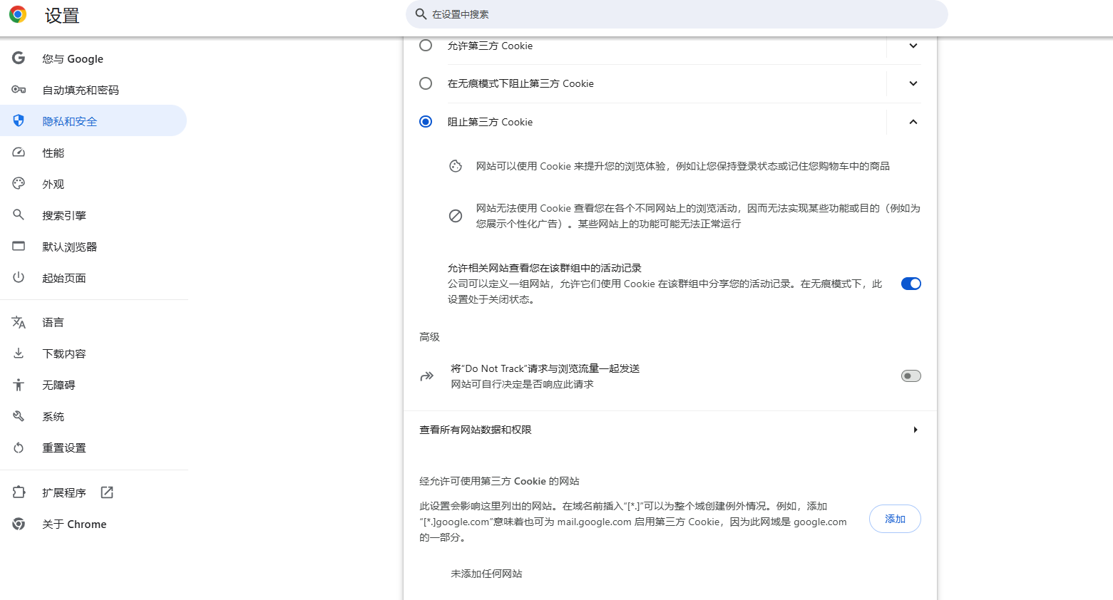Open the 性能 settings page
1113x600 pixels.
point(93,152)
